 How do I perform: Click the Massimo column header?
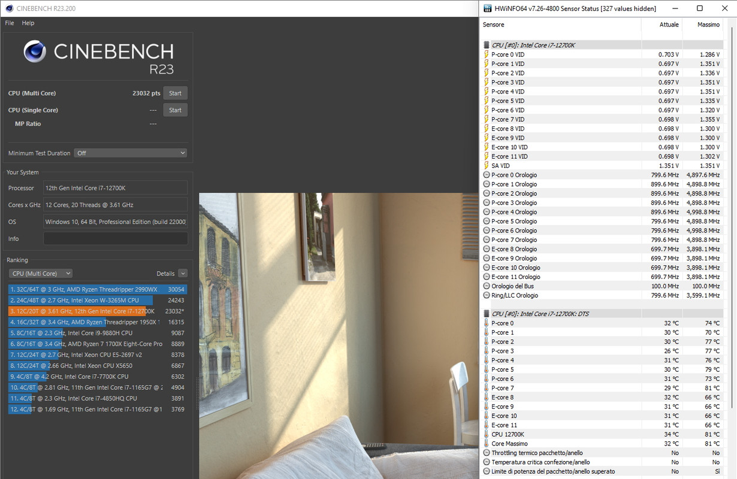click(708, 25)
